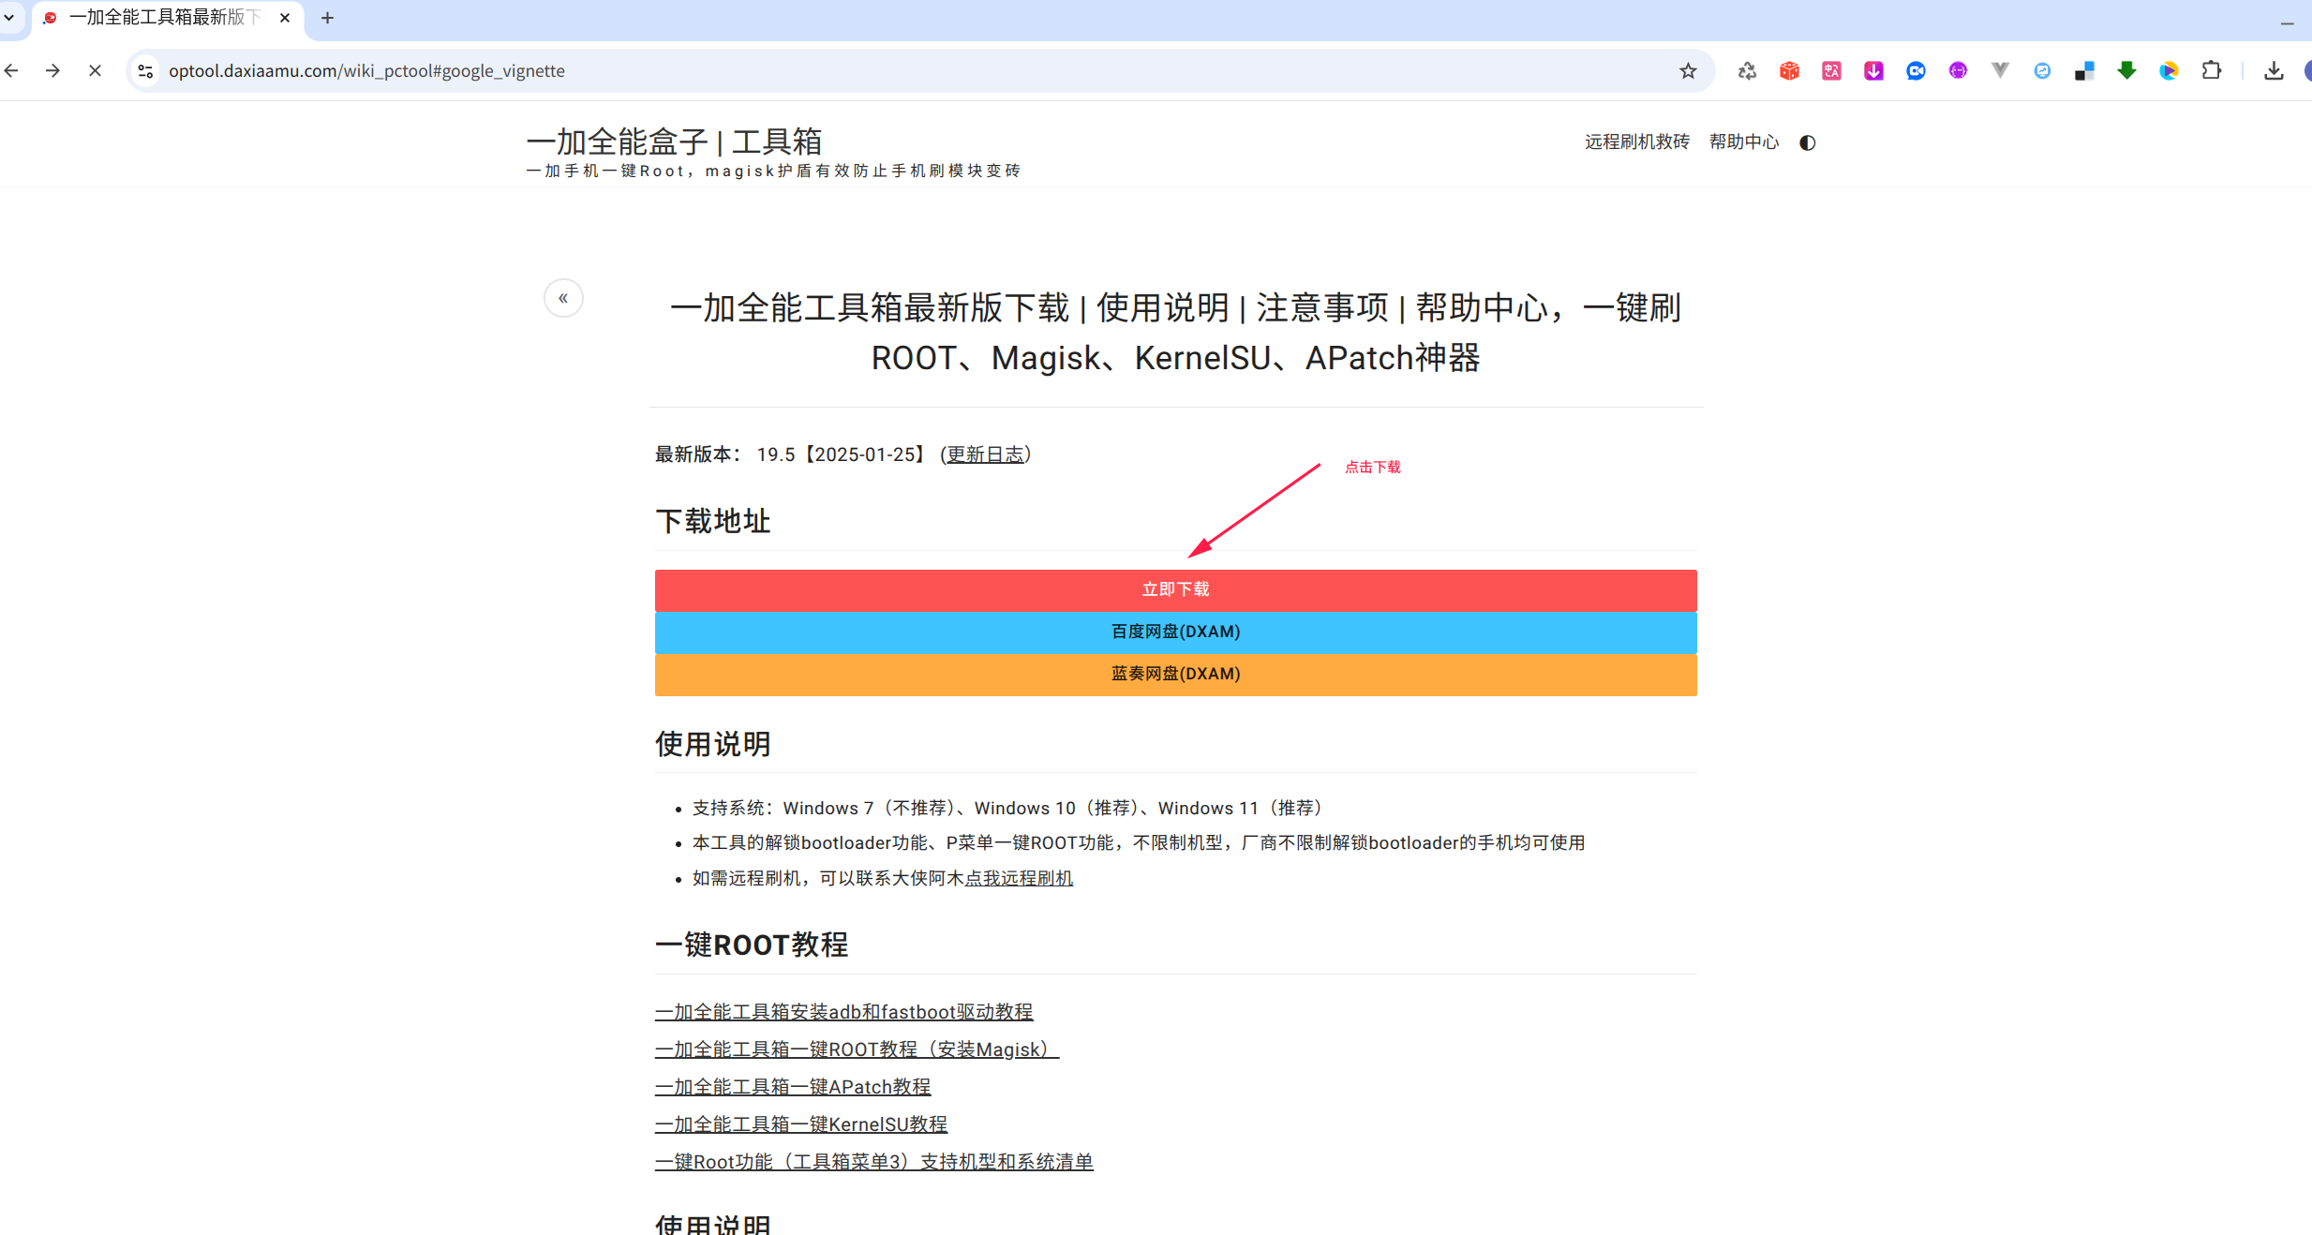Image resolution: width=2312 pixels, height=1235 pixels.
Task: Open the pink translate extension
Action: (1831, 71)
